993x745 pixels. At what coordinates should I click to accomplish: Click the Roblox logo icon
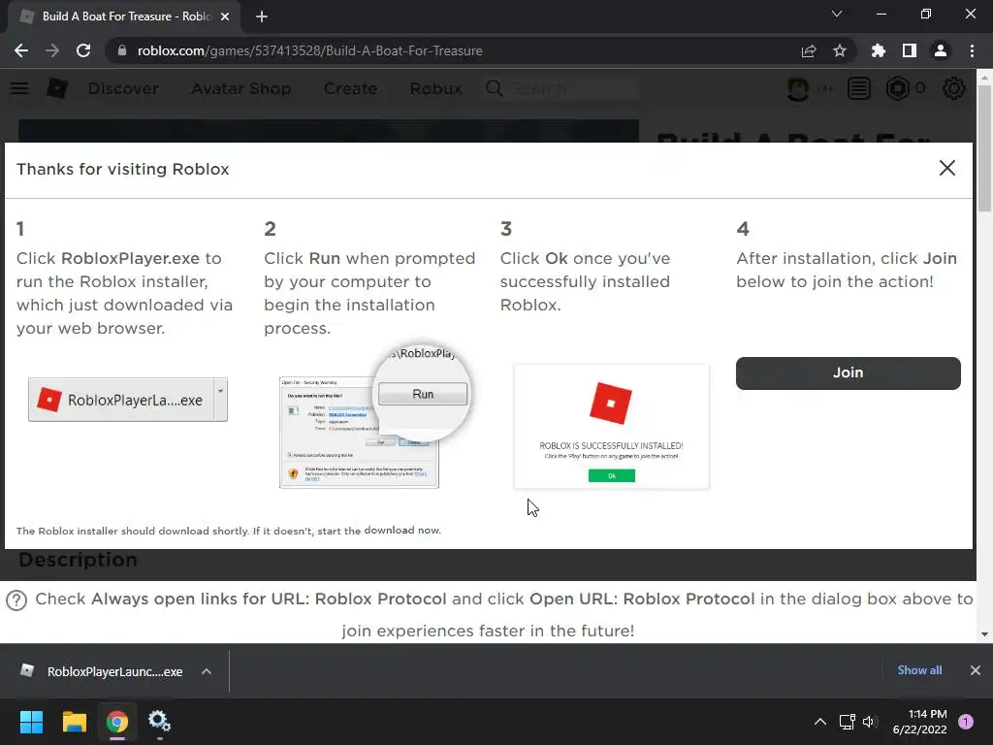(x=57, y=88)
